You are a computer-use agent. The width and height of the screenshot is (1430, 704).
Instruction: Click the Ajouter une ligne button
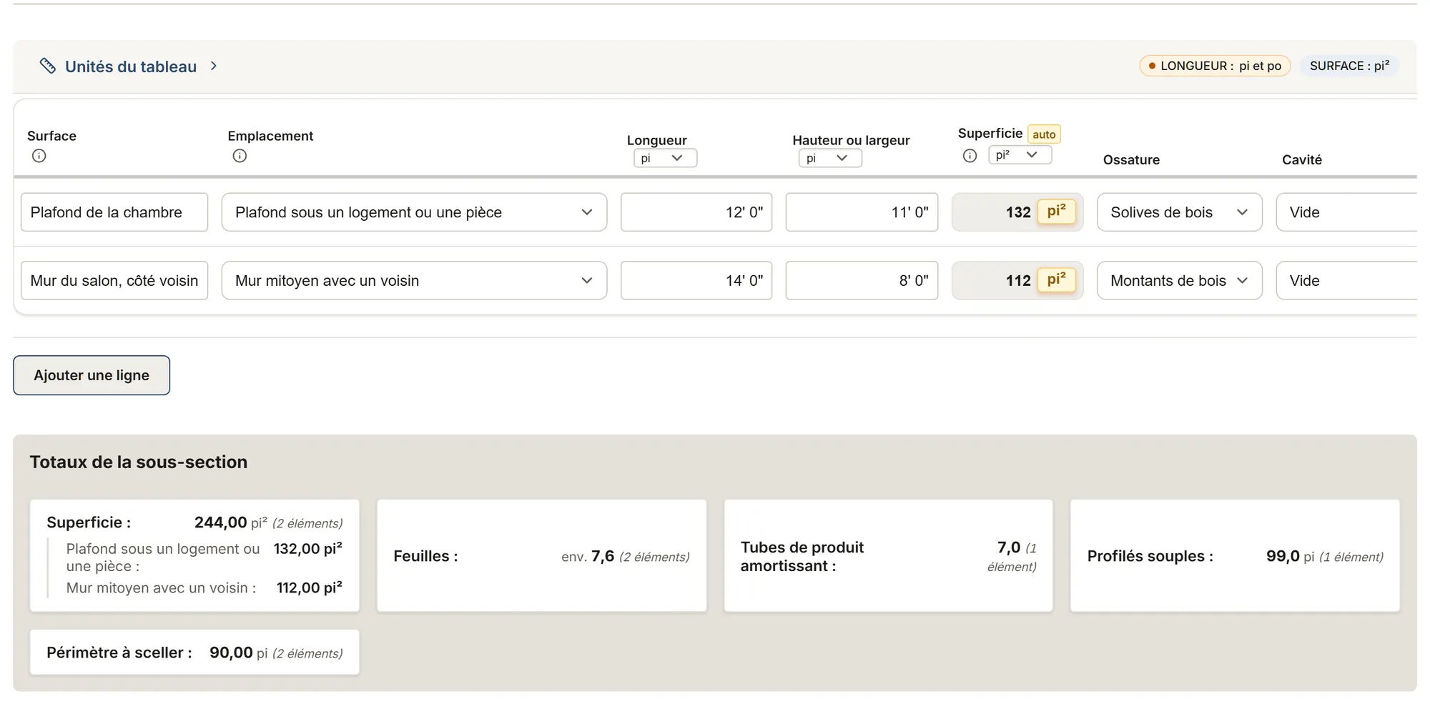pos(92,375)
